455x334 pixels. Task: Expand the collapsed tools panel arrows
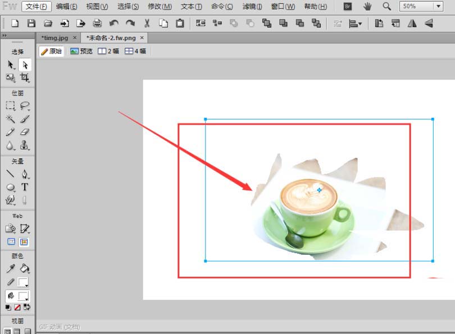coord(5,35)
